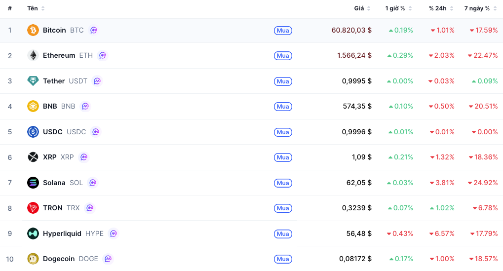Click the Tether logo icon
Image resolution: width=503 pixels, height=271 pixels.
tap(33, 81)
